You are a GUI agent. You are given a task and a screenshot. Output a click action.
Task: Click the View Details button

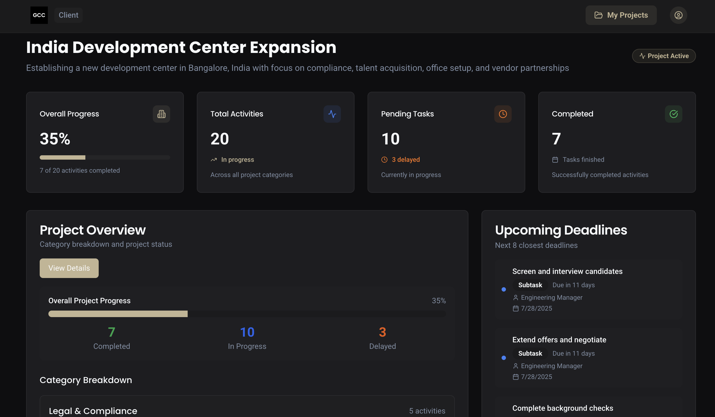[x=69, y=268]
